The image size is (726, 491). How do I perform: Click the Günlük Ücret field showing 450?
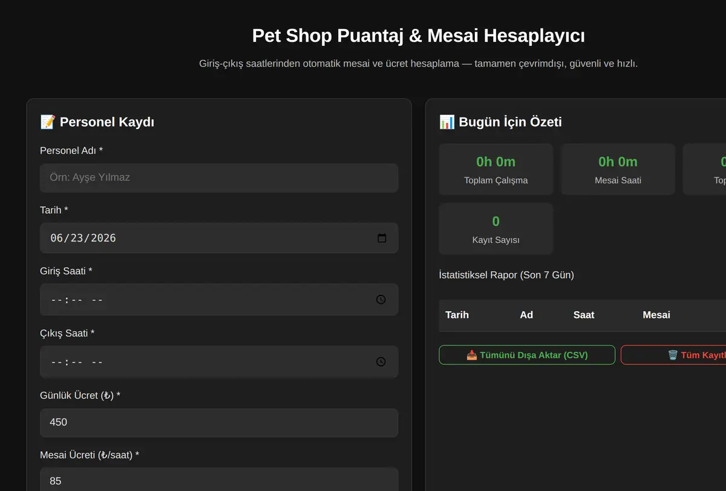pos(219,422)
